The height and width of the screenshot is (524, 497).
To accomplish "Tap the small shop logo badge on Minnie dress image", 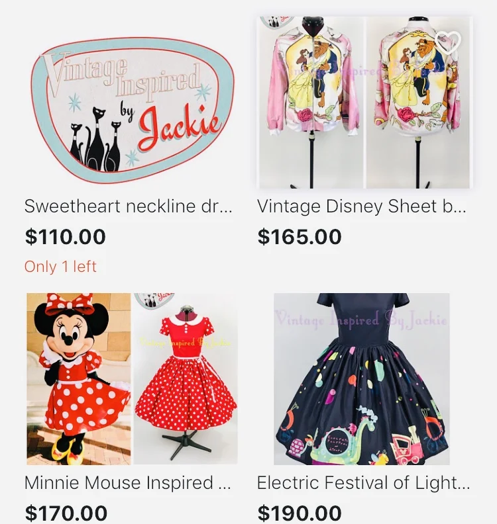I will tap(154, 300).
